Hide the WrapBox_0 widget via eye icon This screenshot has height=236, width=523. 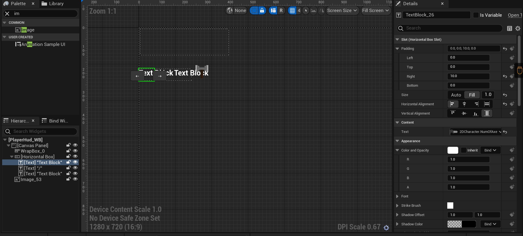[75, 151]
